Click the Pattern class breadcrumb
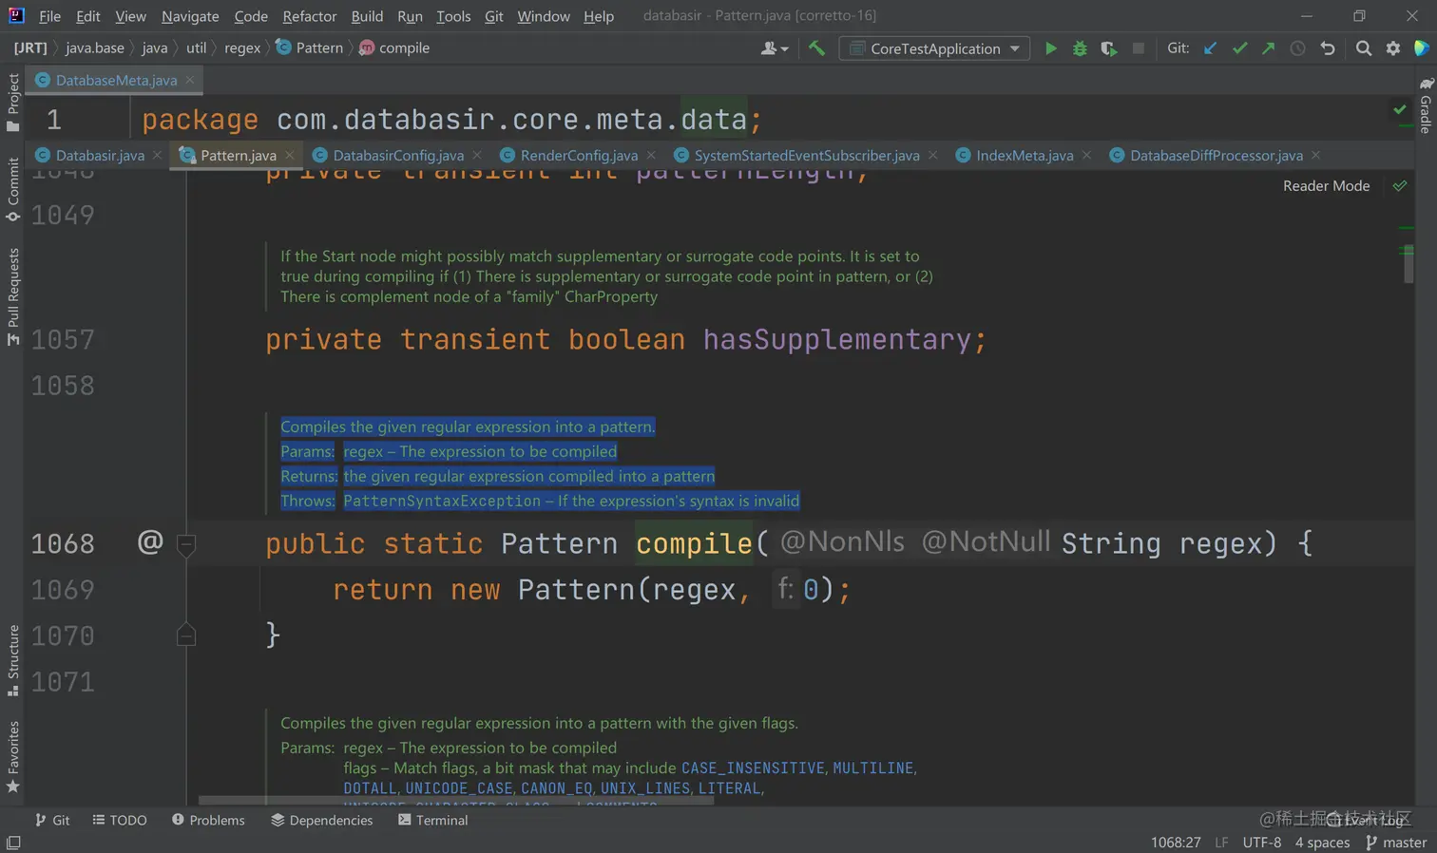 point(310,47)
